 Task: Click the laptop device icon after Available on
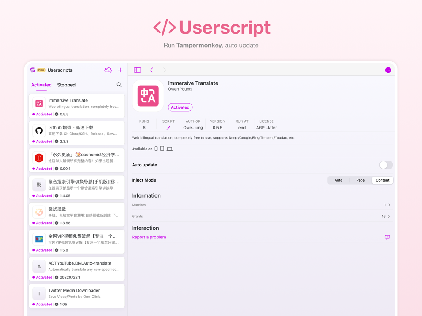(x=169, y=149)
